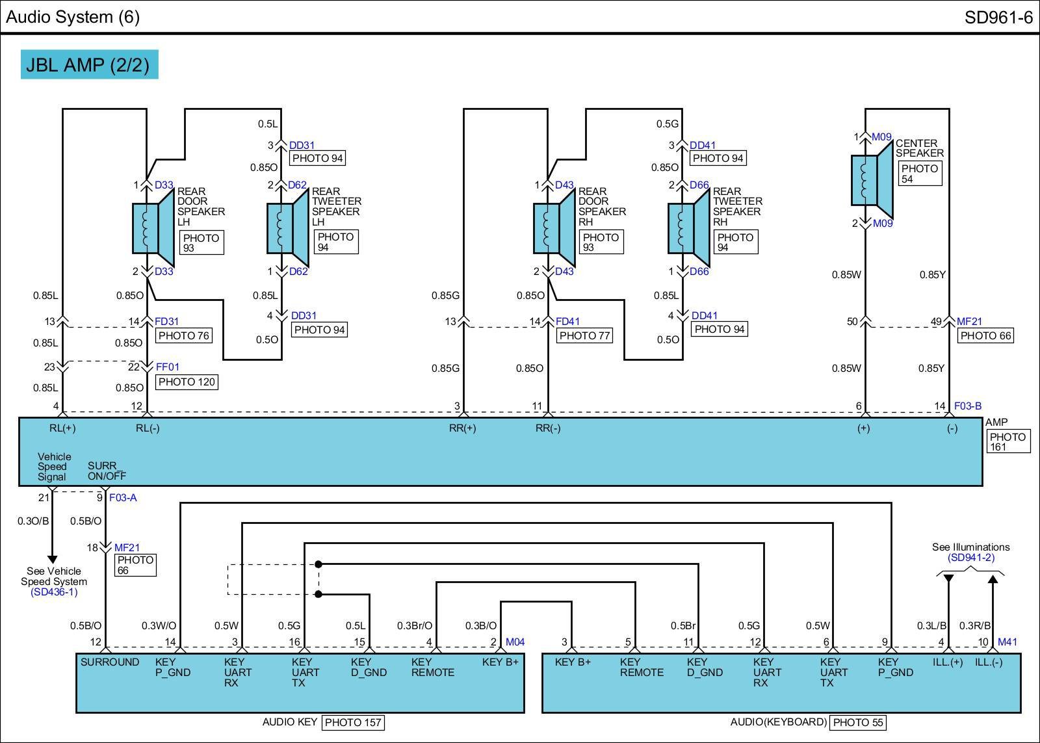
Task: Open PHOTO 161 beside the AMP
Action: pos(1007,442)
